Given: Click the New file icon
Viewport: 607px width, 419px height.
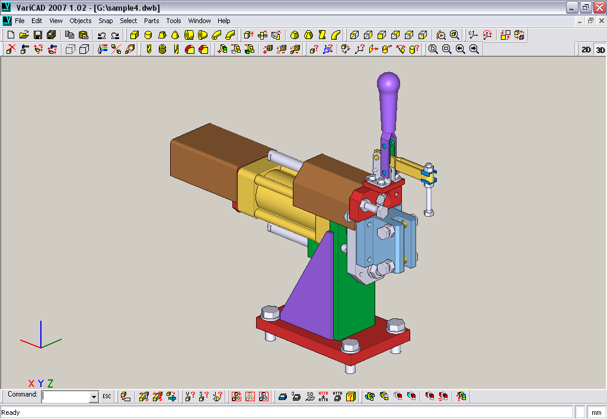Looking at the screenshot, I should pos(11,36).
